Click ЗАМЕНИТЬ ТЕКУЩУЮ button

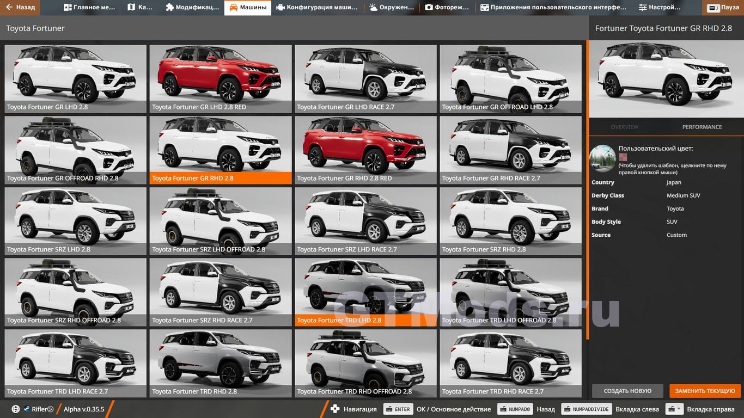[x=705, y=391]
